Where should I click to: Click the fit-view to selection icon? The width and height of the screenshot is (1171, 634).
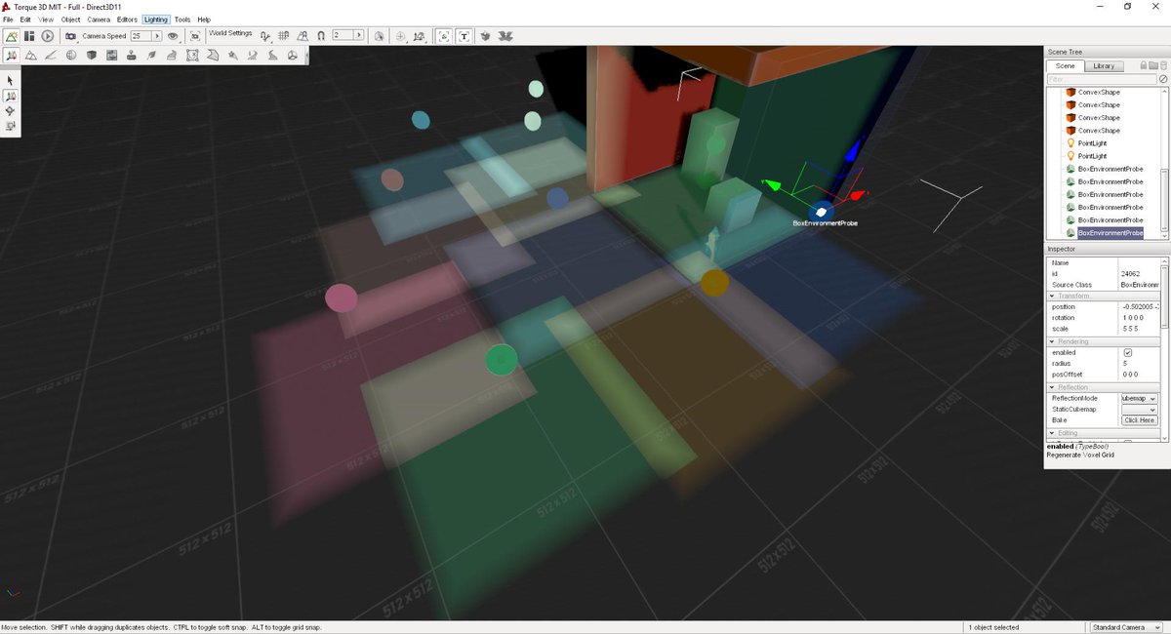[x=195, y=36]
